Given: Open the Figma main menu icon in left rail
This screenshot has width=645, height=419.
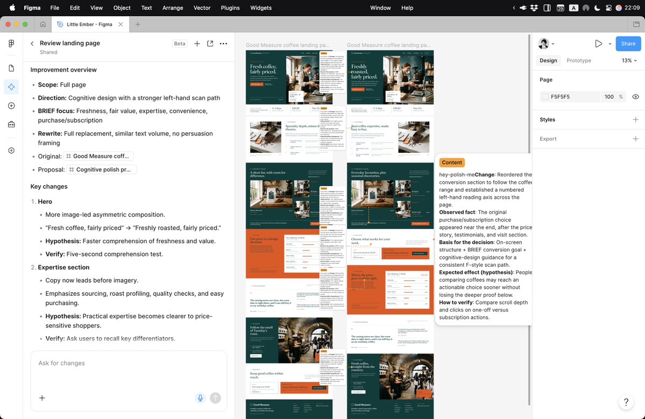Looking at the screenshot, I should [11, 44].
